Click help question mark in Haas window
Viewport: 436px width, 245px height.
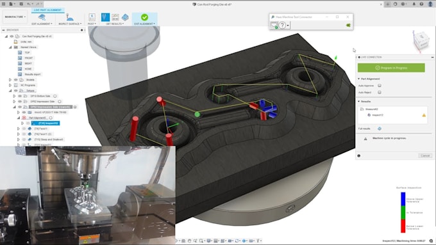[282, 25]
